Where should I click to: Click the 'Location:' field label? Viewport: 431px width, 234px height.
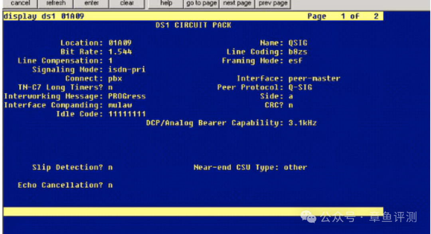point(82,43)
